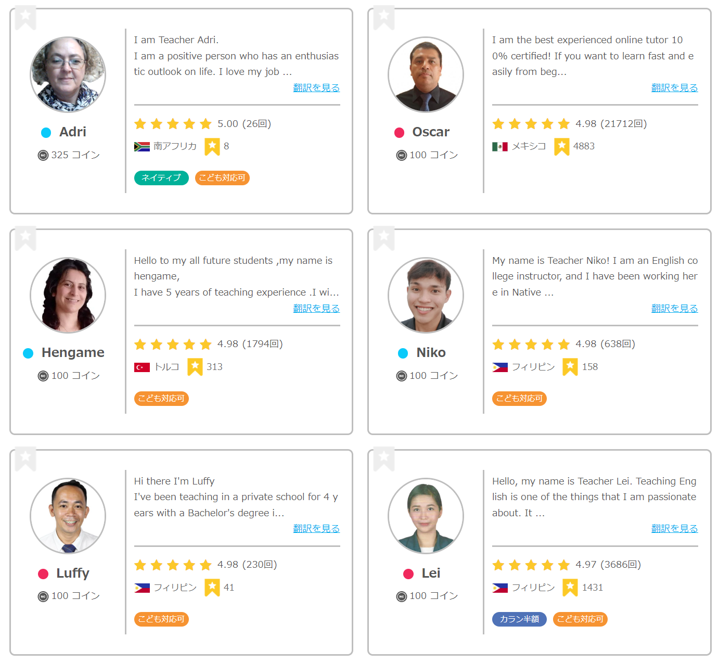View translation of Niko's introduction text
719x663 pixels.
click(x=674, y=309)
